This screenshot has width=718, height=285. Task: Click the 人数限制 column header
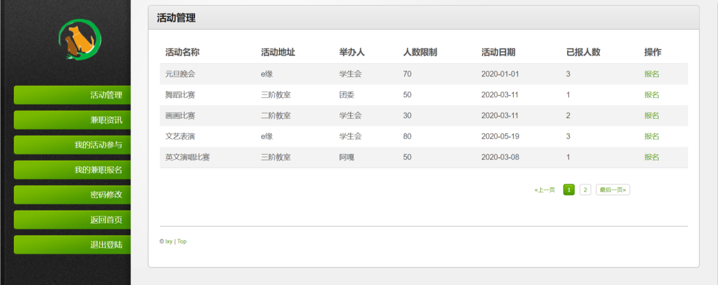click(420, 52)
